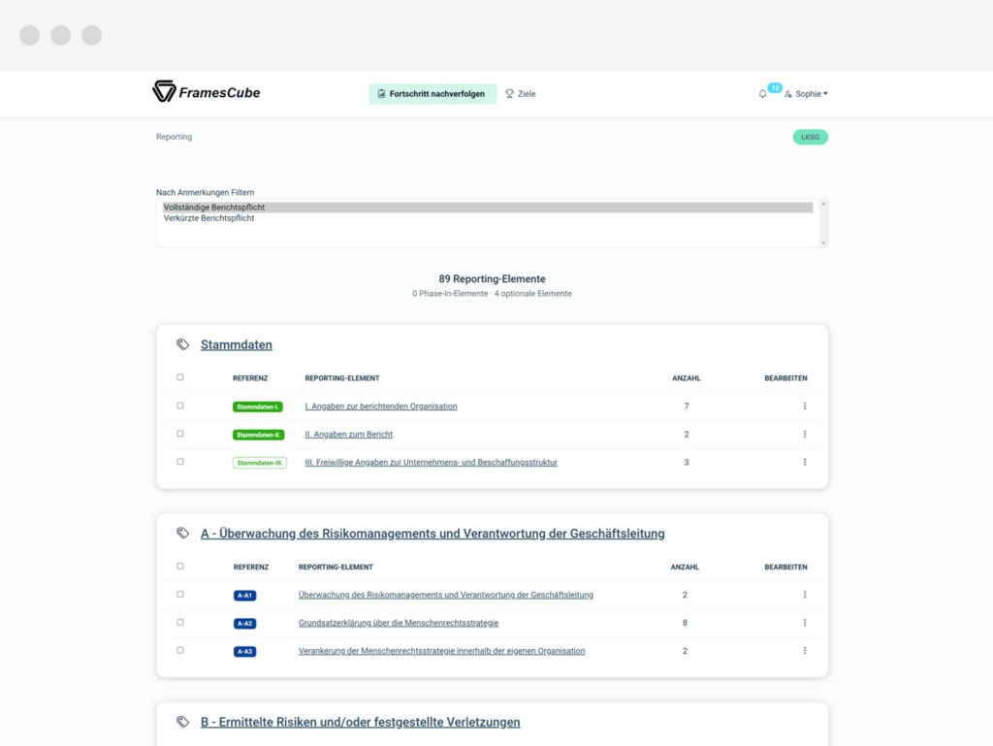Open section A Überwachung des Risikomanagements heading
The width and height of the screenshot is (993, 746).
[x=432, y=534]
